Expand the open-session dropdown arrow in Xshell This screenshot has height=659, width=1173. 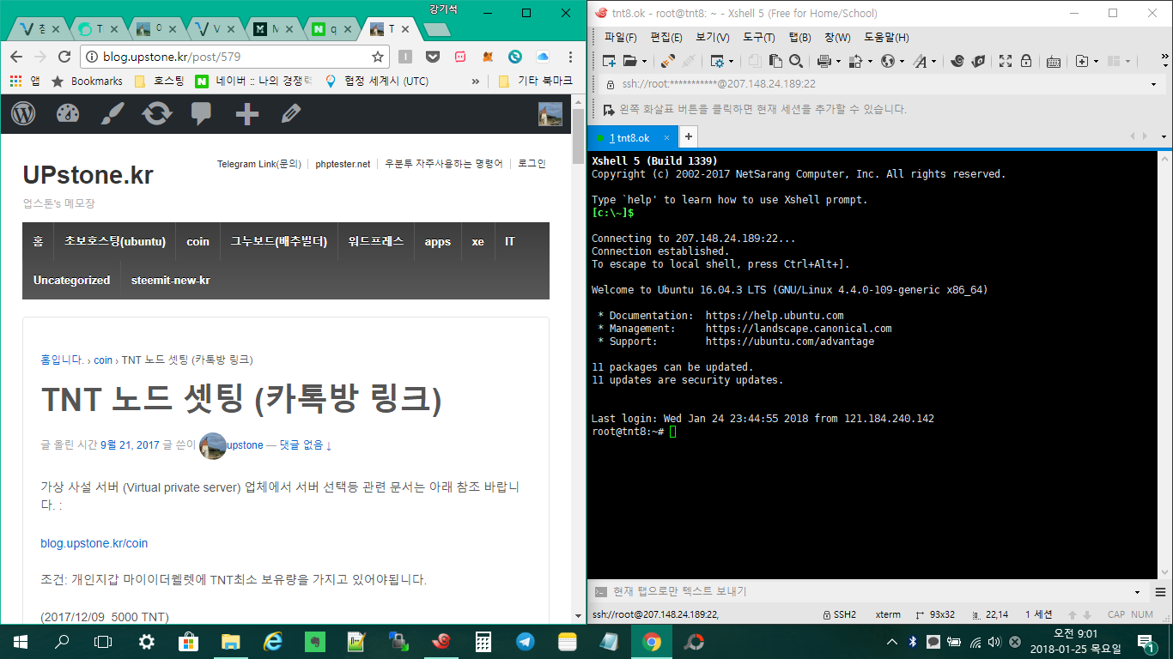tap(643, 62)
